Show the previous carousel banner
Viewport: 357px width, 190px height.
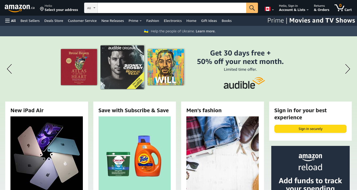click(9, 69)
